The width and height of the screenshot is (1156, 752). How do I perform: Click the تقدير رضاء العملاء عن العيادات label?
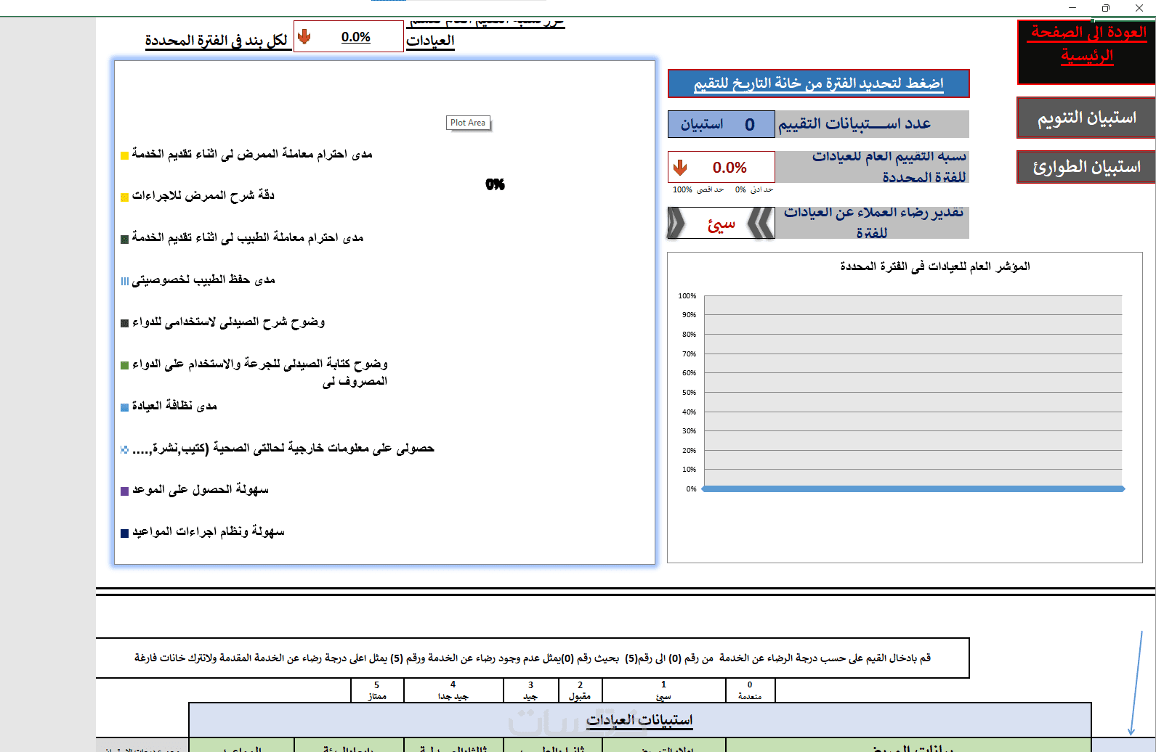click(873, 222)
